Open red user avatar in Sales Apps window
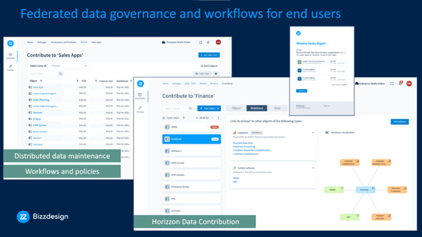 coord(218,42)
